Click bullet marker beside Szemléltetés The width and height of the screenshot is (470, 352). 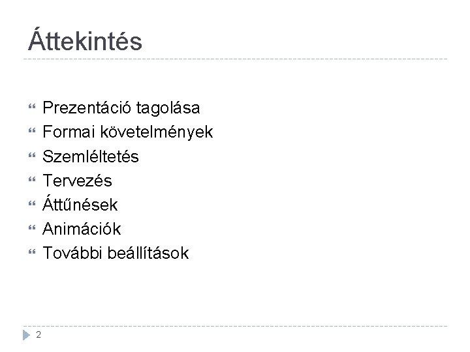(x=28, y=156)
